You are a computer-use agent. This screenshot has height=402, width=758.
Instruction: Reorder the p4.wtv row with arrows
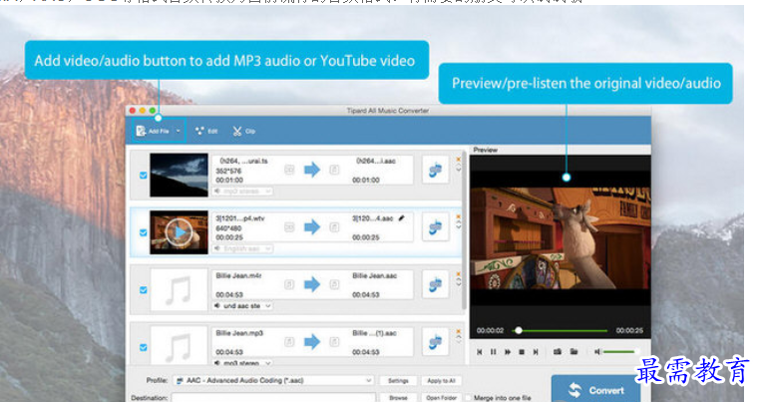pyautogui.click(x=458, y=225)
